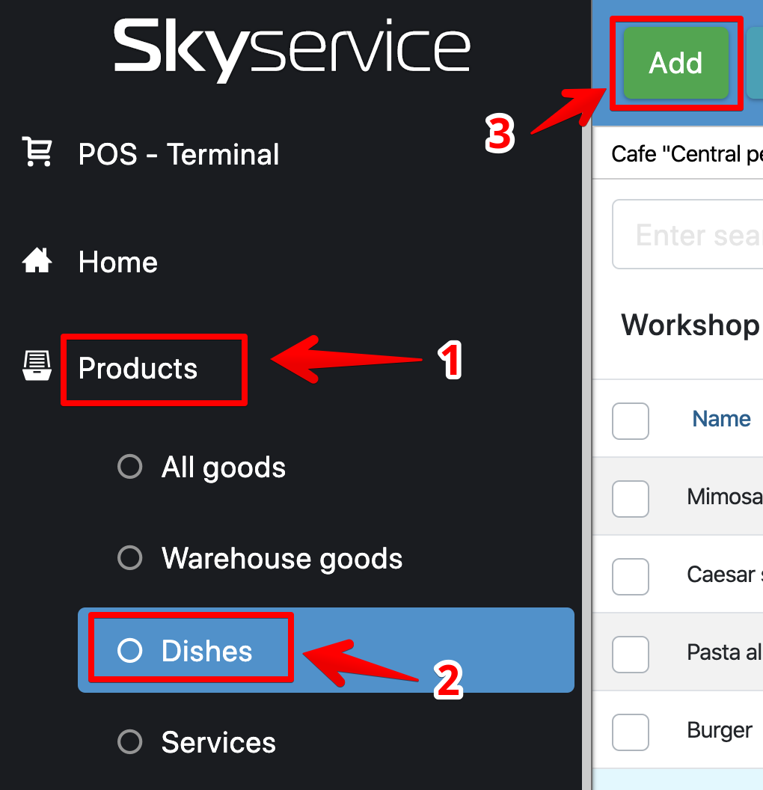This screenshot has width=763, height=790.
Task: Go to the Home menu item
Action: pos(118,263)
